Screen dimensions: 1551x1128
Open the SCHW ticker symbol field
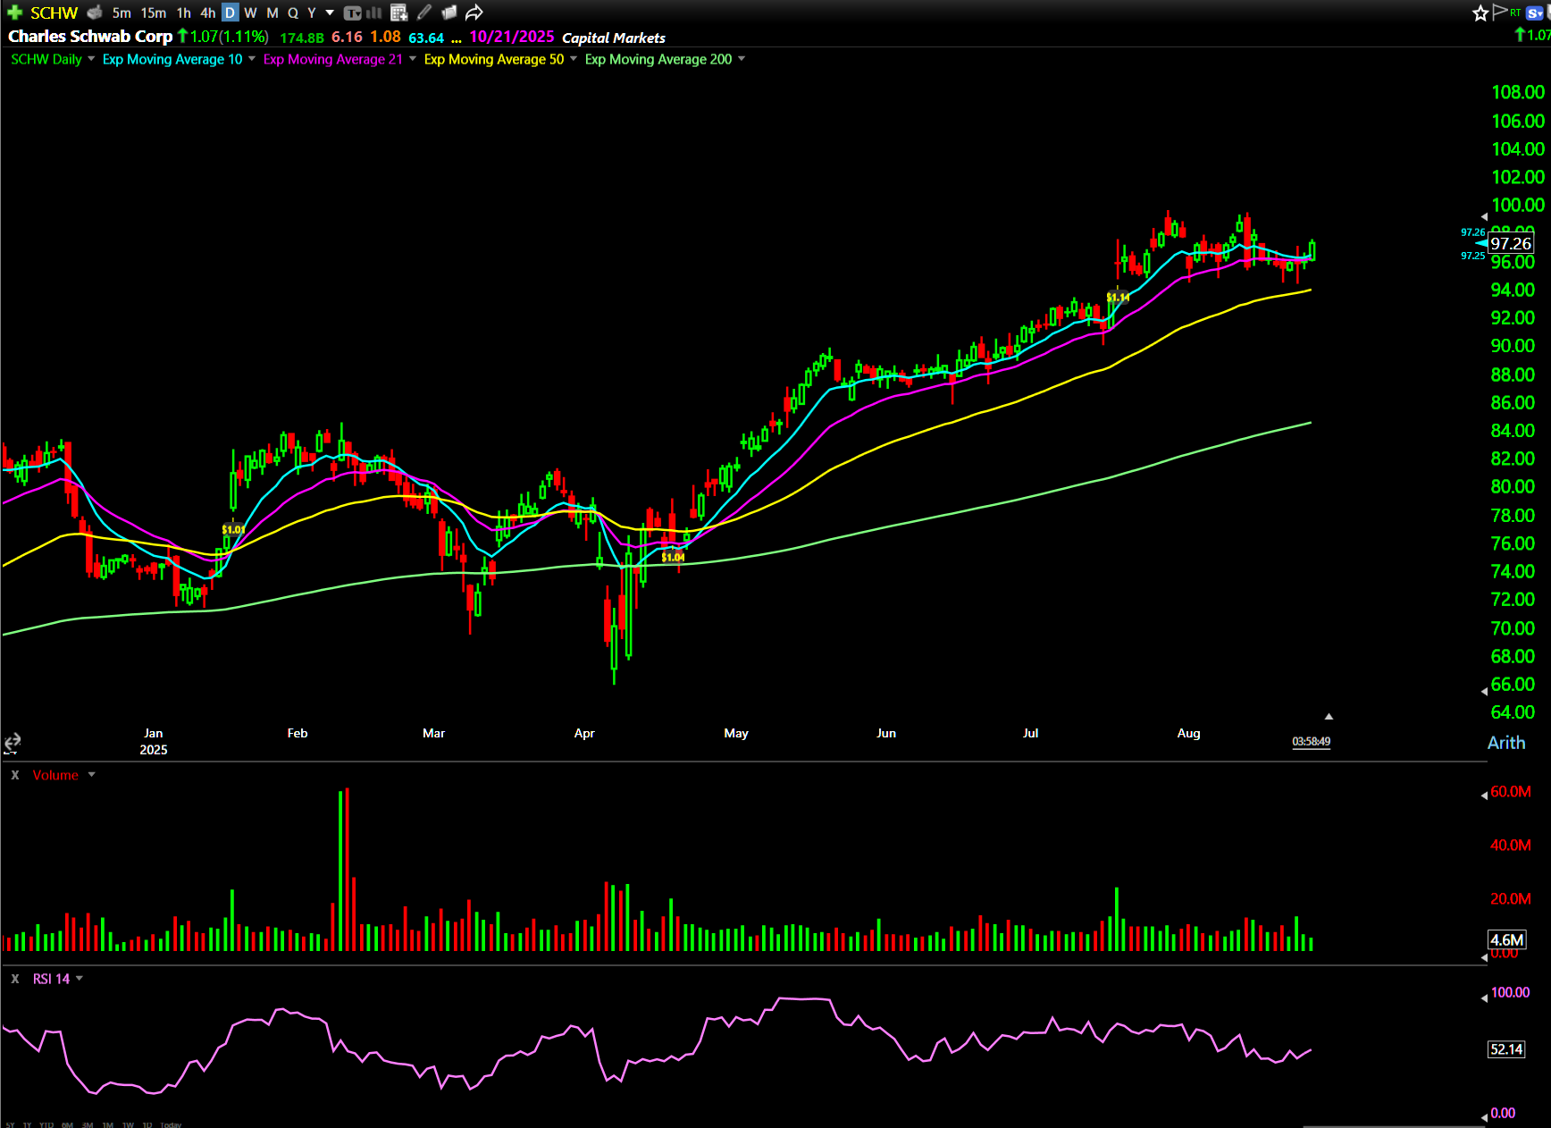pyautogui.click(x=54, y=13)
